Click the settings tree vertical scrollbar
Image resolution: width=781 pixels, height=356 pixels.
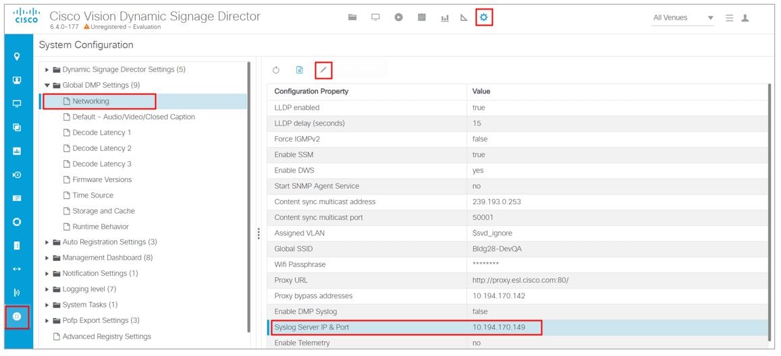point(248,196)
